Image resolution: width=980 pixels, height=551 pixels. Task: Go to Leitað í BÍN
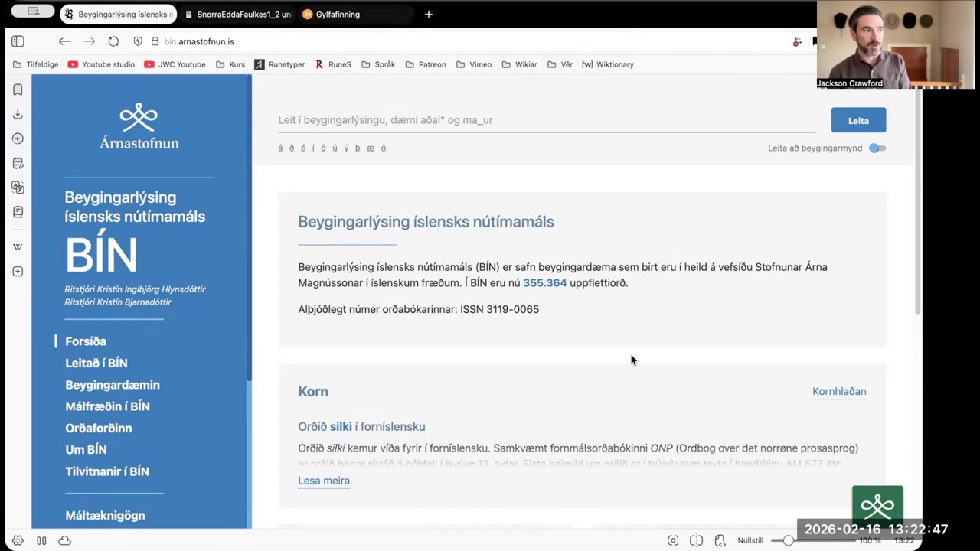[x=96, y=363]
